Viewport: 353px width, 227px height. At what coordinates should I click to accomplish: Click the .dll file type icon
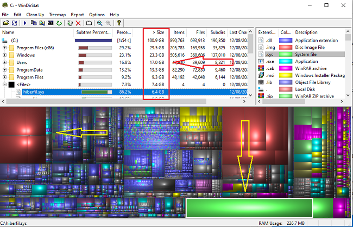click(x=261, y=40)
